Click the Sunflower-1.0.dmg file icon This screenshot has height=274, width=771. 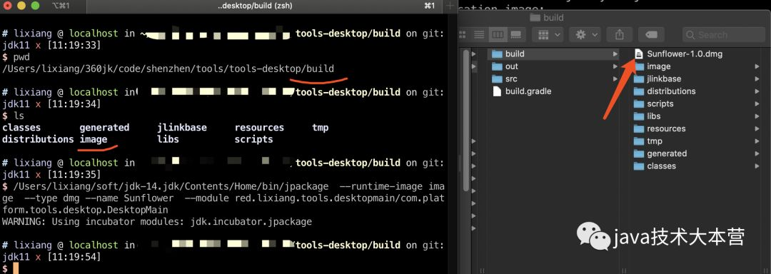(639, 54)
